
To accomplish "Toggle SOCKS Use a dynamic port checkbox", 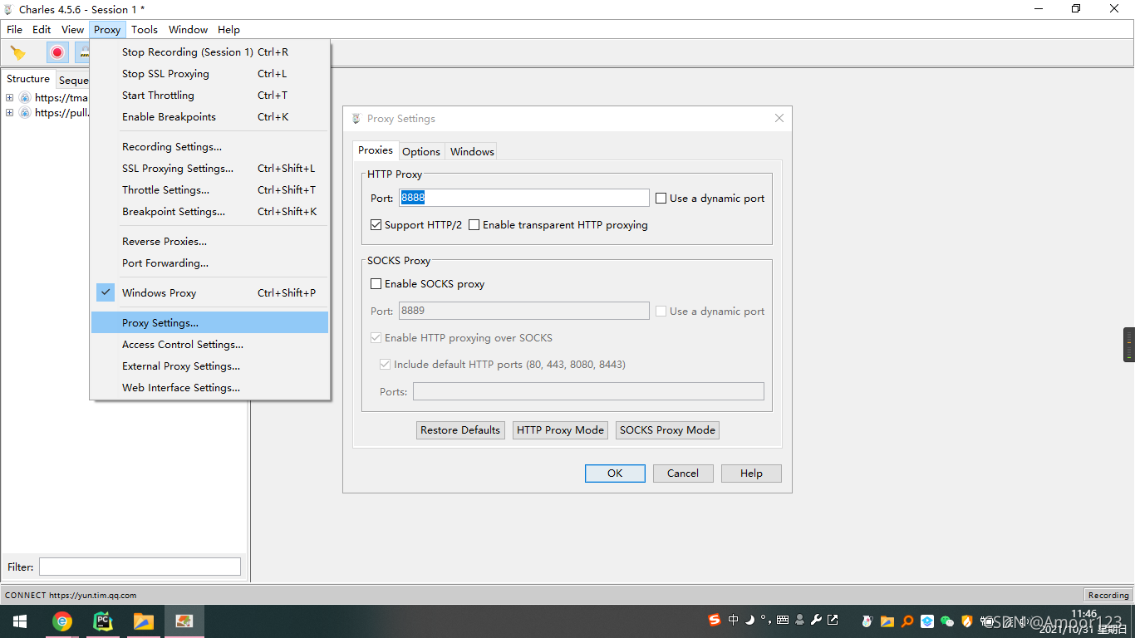I will tap(661, 312).
